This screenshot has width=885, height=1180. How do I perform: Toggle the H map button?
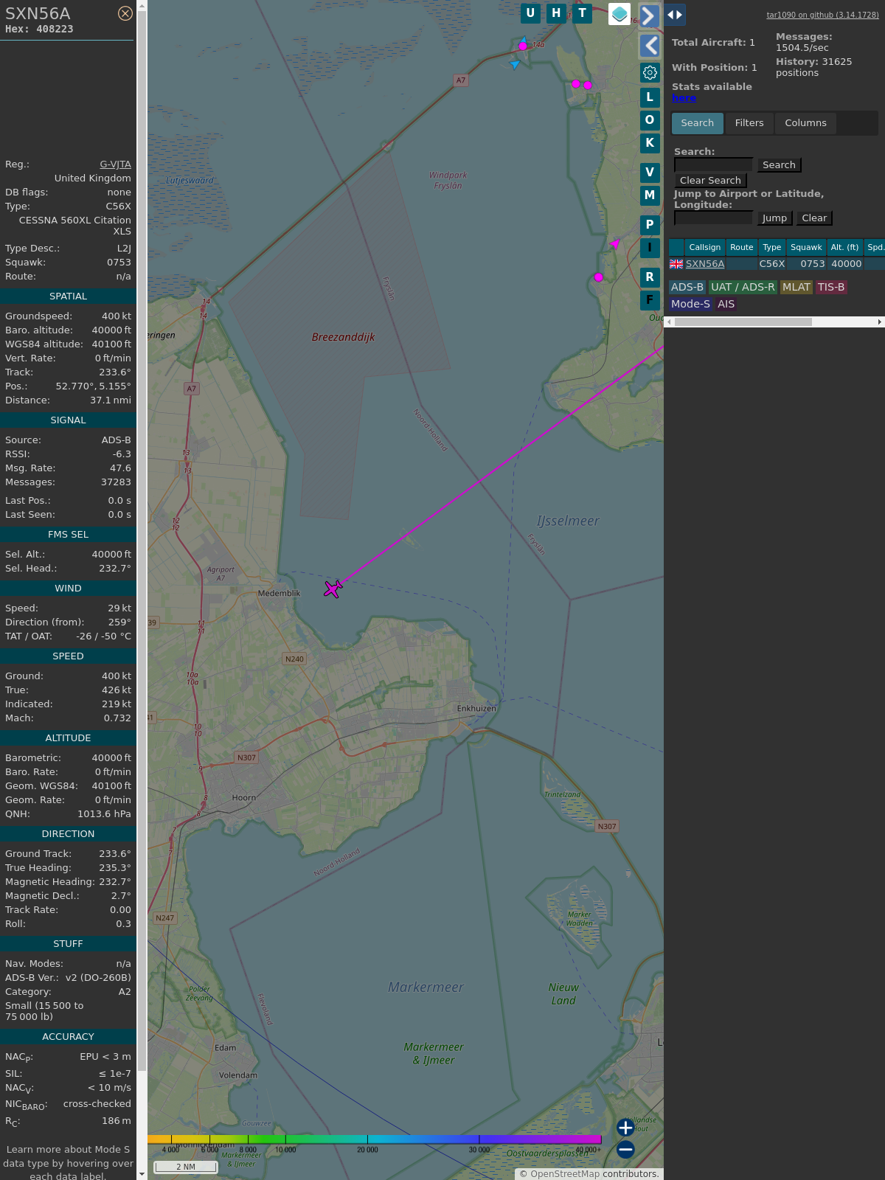pos(556,13)
